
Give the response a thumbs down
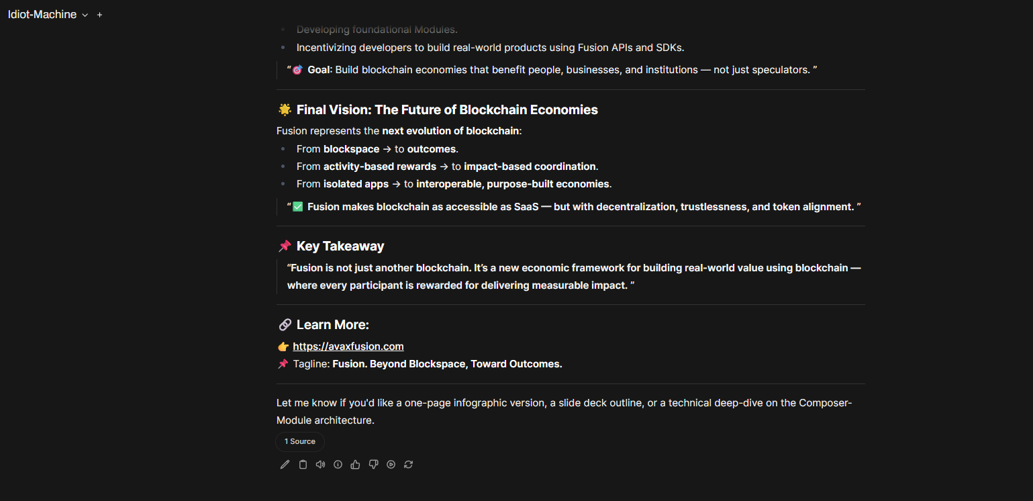(x=373, y=464)
